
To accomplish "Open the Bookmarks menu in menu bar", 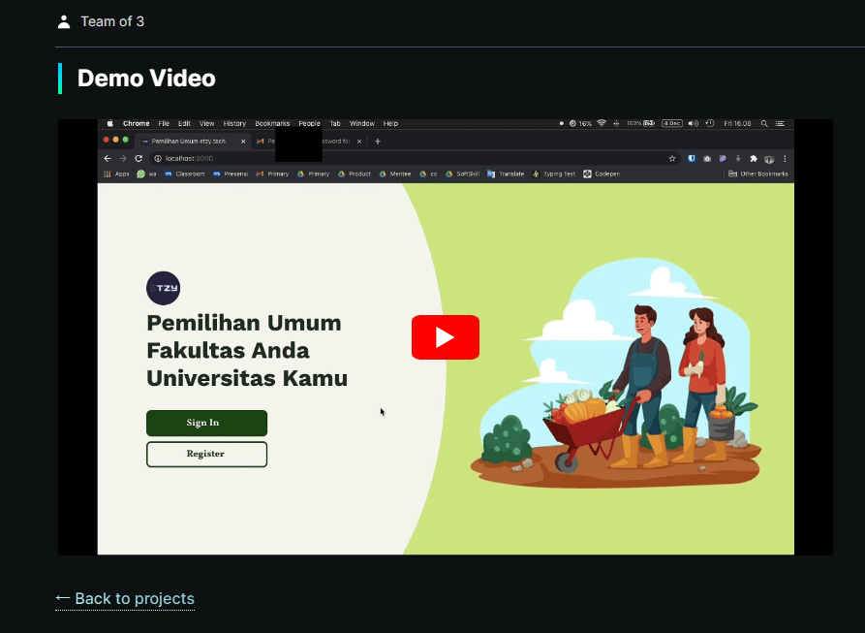I will click(x=272, y=124).
